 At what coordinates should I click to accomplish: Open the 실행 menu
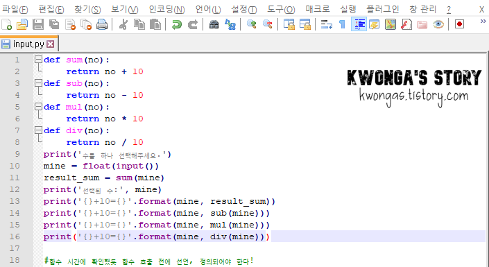pyautogui.click(x=348, y=9)
